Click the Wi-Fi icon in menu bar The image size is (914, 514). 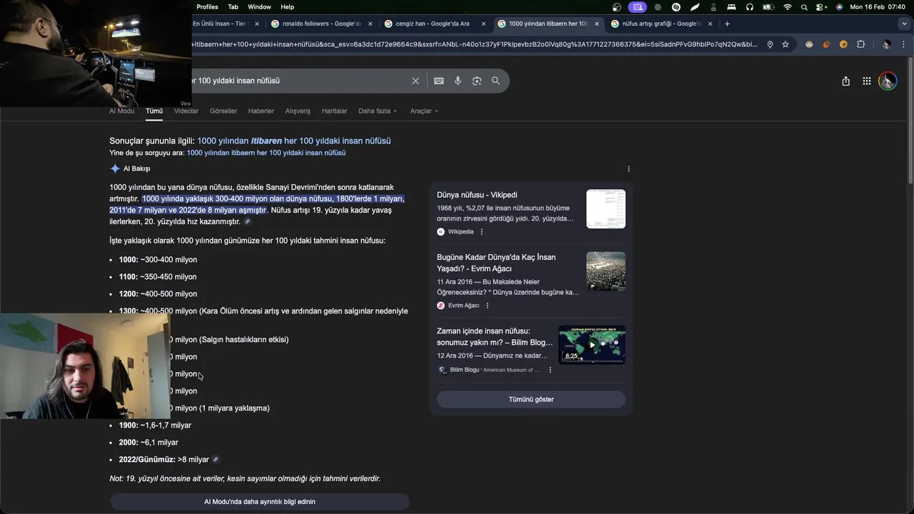(x=788, y=7)
